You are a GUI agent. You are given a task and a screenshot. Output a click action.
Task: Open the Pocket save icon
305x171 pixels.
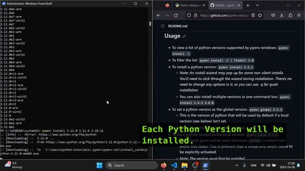pyautogui.click(x=273, y=15)
